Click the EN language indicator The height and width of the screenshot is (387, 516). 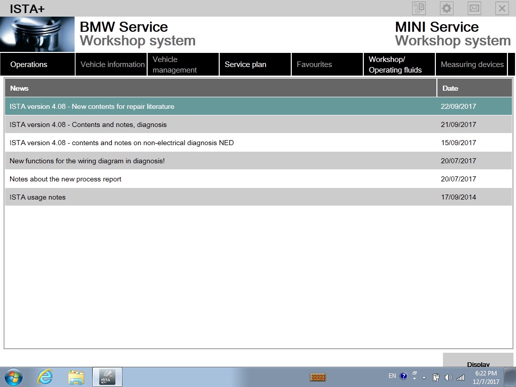point(392,376)
